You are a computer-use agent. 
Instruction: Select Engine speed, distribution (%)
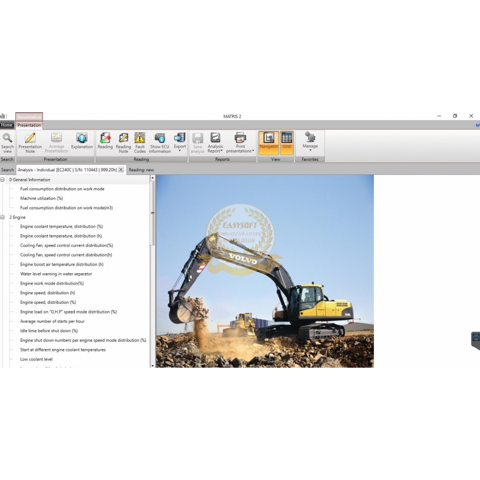click(x=48, y=302)
